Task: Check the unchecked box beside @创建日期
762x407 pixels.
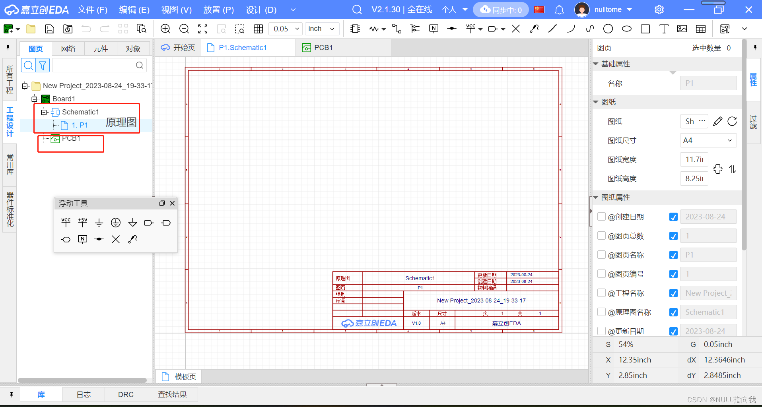Action: (602, 216)
